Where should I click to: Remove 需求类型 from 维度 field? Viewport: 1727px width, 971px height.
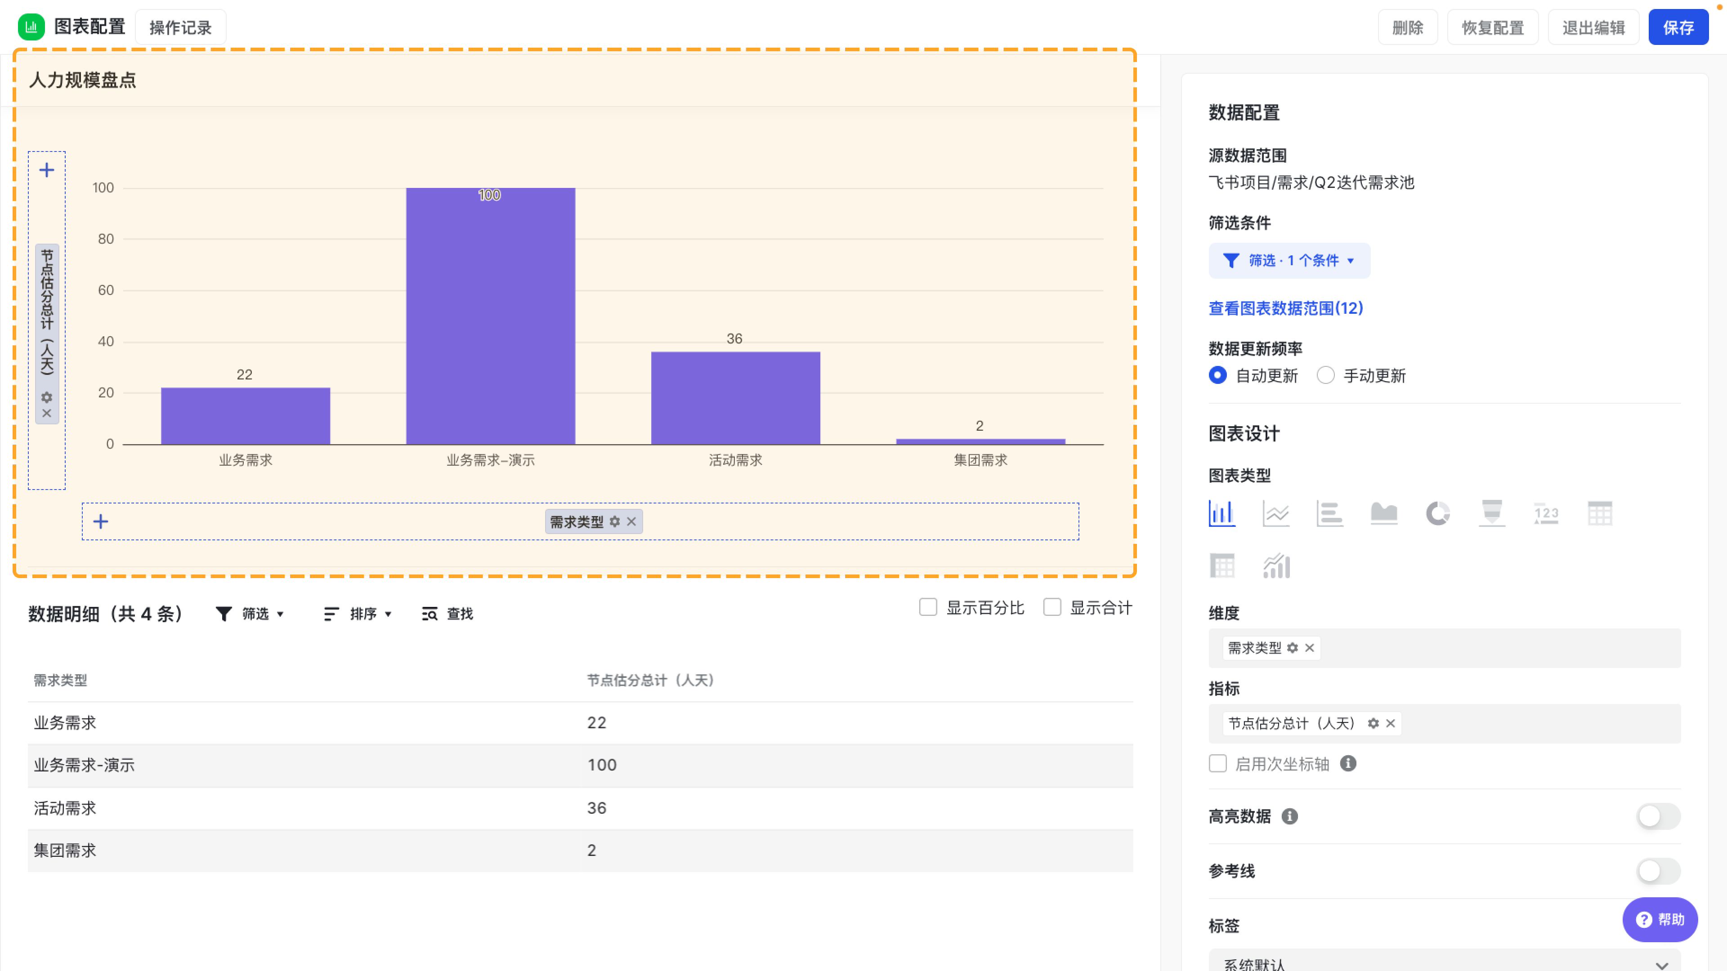click(x=1309, y=648)
